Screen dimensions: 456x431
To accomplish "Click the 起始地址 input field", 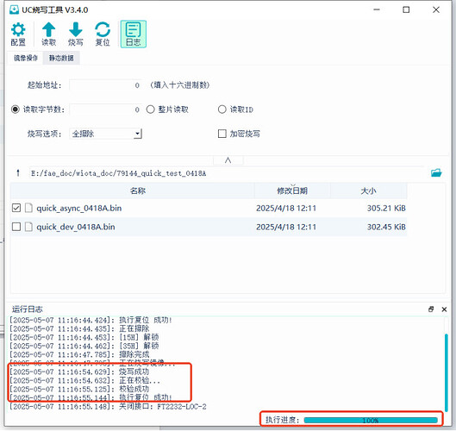I will pyautogui.click(x=105, y=85).
